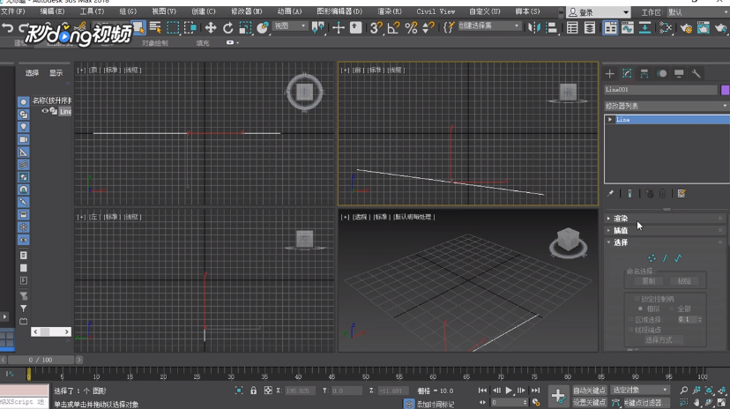Open the 选定对象 key filter dropdown
The width and height of the screenshot is (730, 409).
[x=641, y=390]
